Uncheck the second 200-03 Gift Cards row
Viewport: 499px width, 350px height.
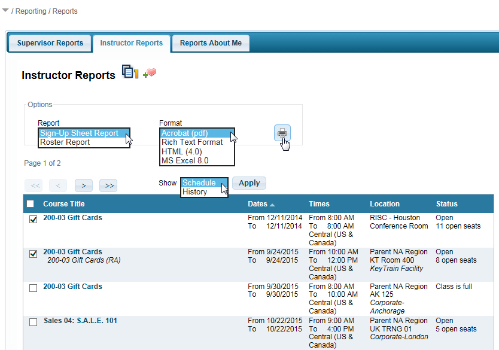point(34,254)
